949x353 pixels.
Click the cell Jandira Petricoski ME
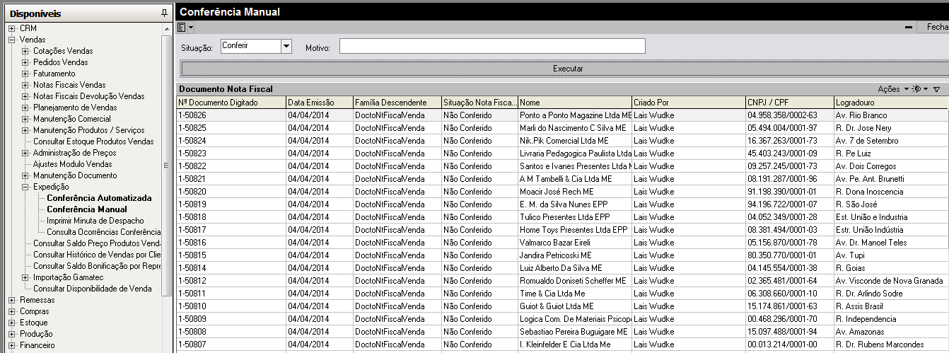click(x=574, y=255)
